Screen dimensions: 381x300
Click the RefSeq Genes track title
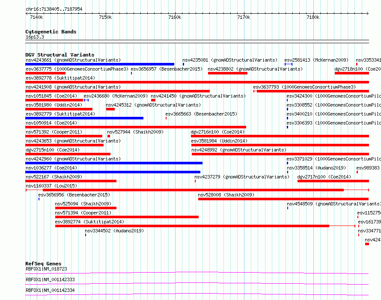tap(43, 264)
